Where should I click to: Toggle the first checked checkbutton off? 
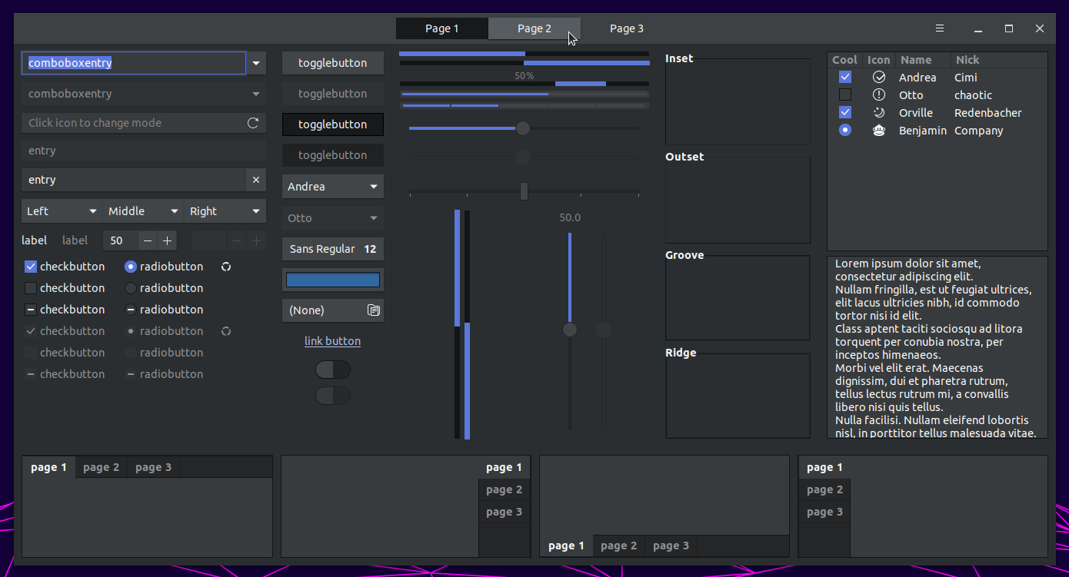tap(30, 266)
